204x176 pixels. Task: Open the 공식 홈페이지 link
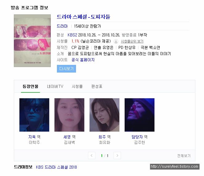pos(83,60)
